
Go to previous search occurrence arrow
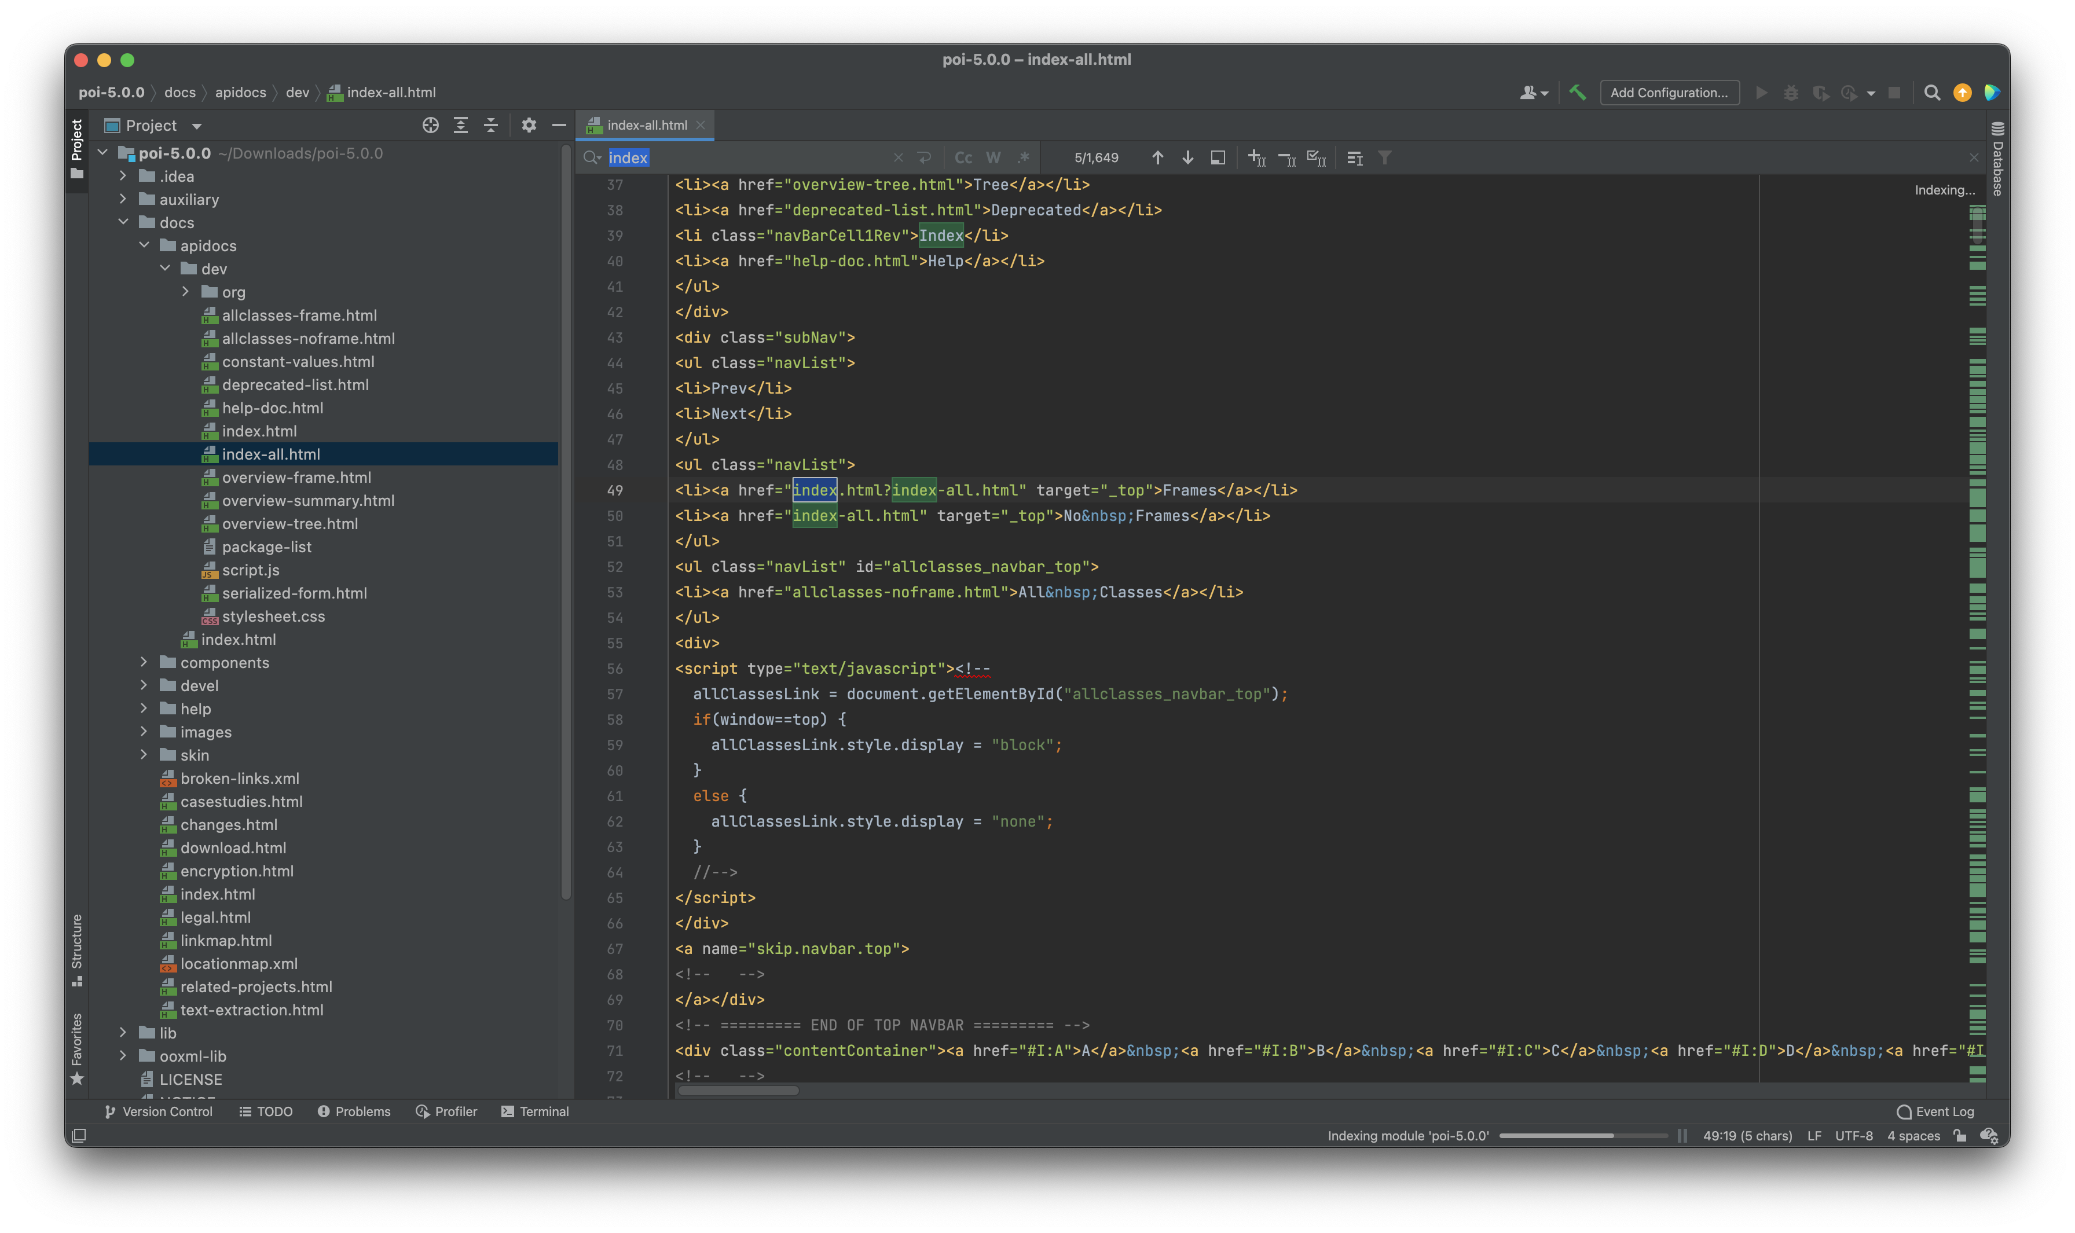click(1157, 158)
